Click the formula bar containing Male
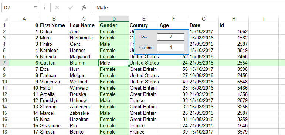Image resolution: width=285 pixels, height=135 pixels. [189, 7]
